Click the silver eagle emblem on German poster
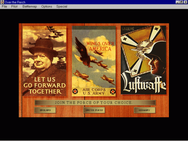This screenshot has height=141, width=188. (x=142, y=49)
